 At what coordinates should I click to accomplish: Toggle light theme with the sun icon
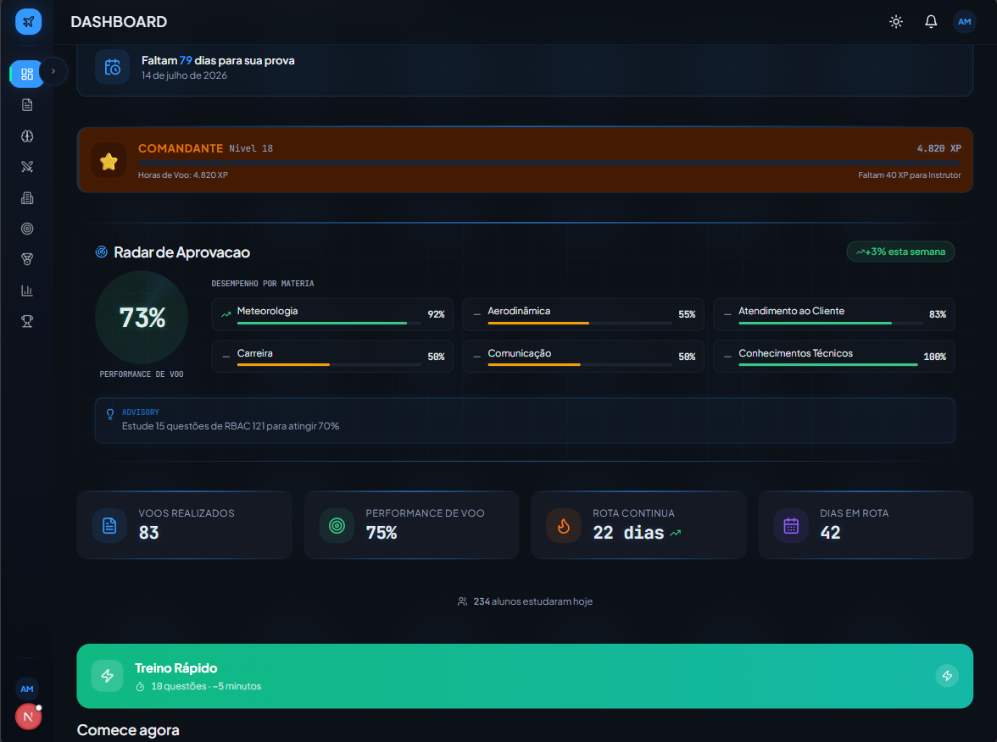[896, 22]
